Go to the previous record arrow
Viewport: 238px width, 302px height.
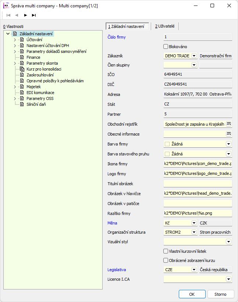17,15
